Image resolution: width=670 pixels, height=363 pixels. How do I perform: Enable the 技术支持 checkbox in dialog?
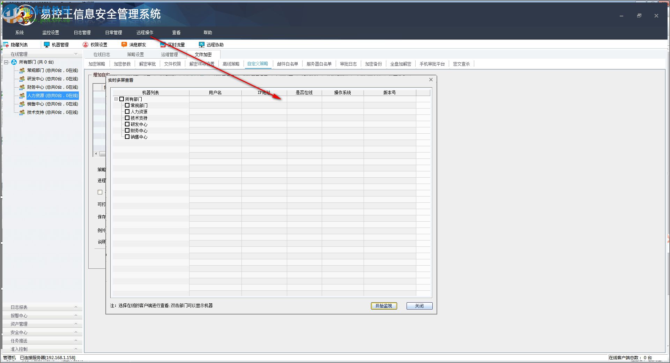coord(127,118)
